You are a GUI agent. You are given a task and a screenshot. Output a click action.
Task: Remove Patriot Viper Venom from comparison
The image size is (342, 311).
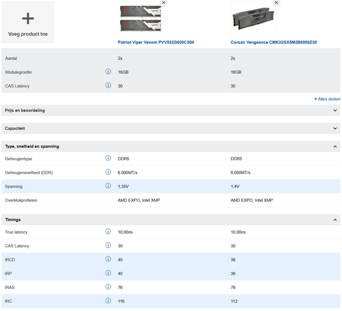tap(164, 3)
